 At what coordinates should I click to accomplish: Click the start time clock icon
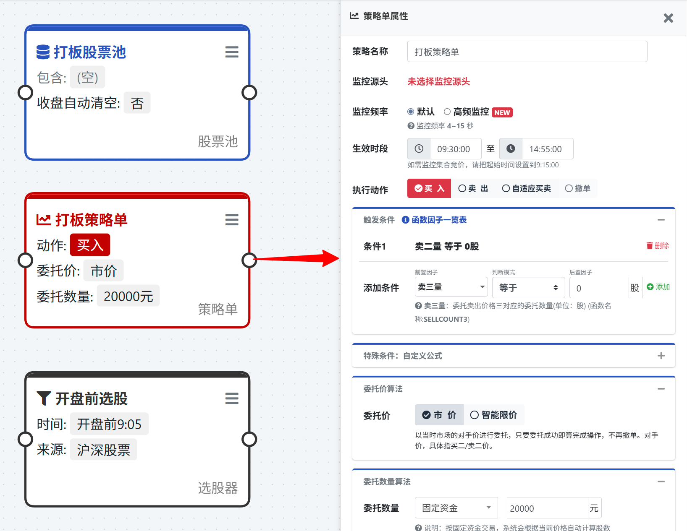(419, 149)
